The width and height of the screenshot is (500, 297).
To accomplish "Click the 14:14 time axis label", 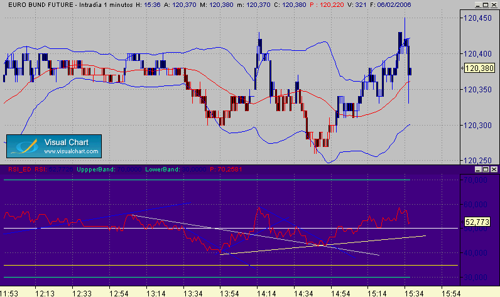I will [266, 293].
